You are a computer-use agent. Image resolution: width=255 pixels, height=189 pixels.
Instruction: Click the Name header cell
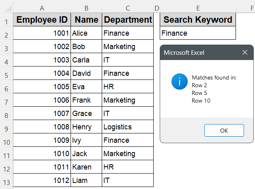click(86, 20)
